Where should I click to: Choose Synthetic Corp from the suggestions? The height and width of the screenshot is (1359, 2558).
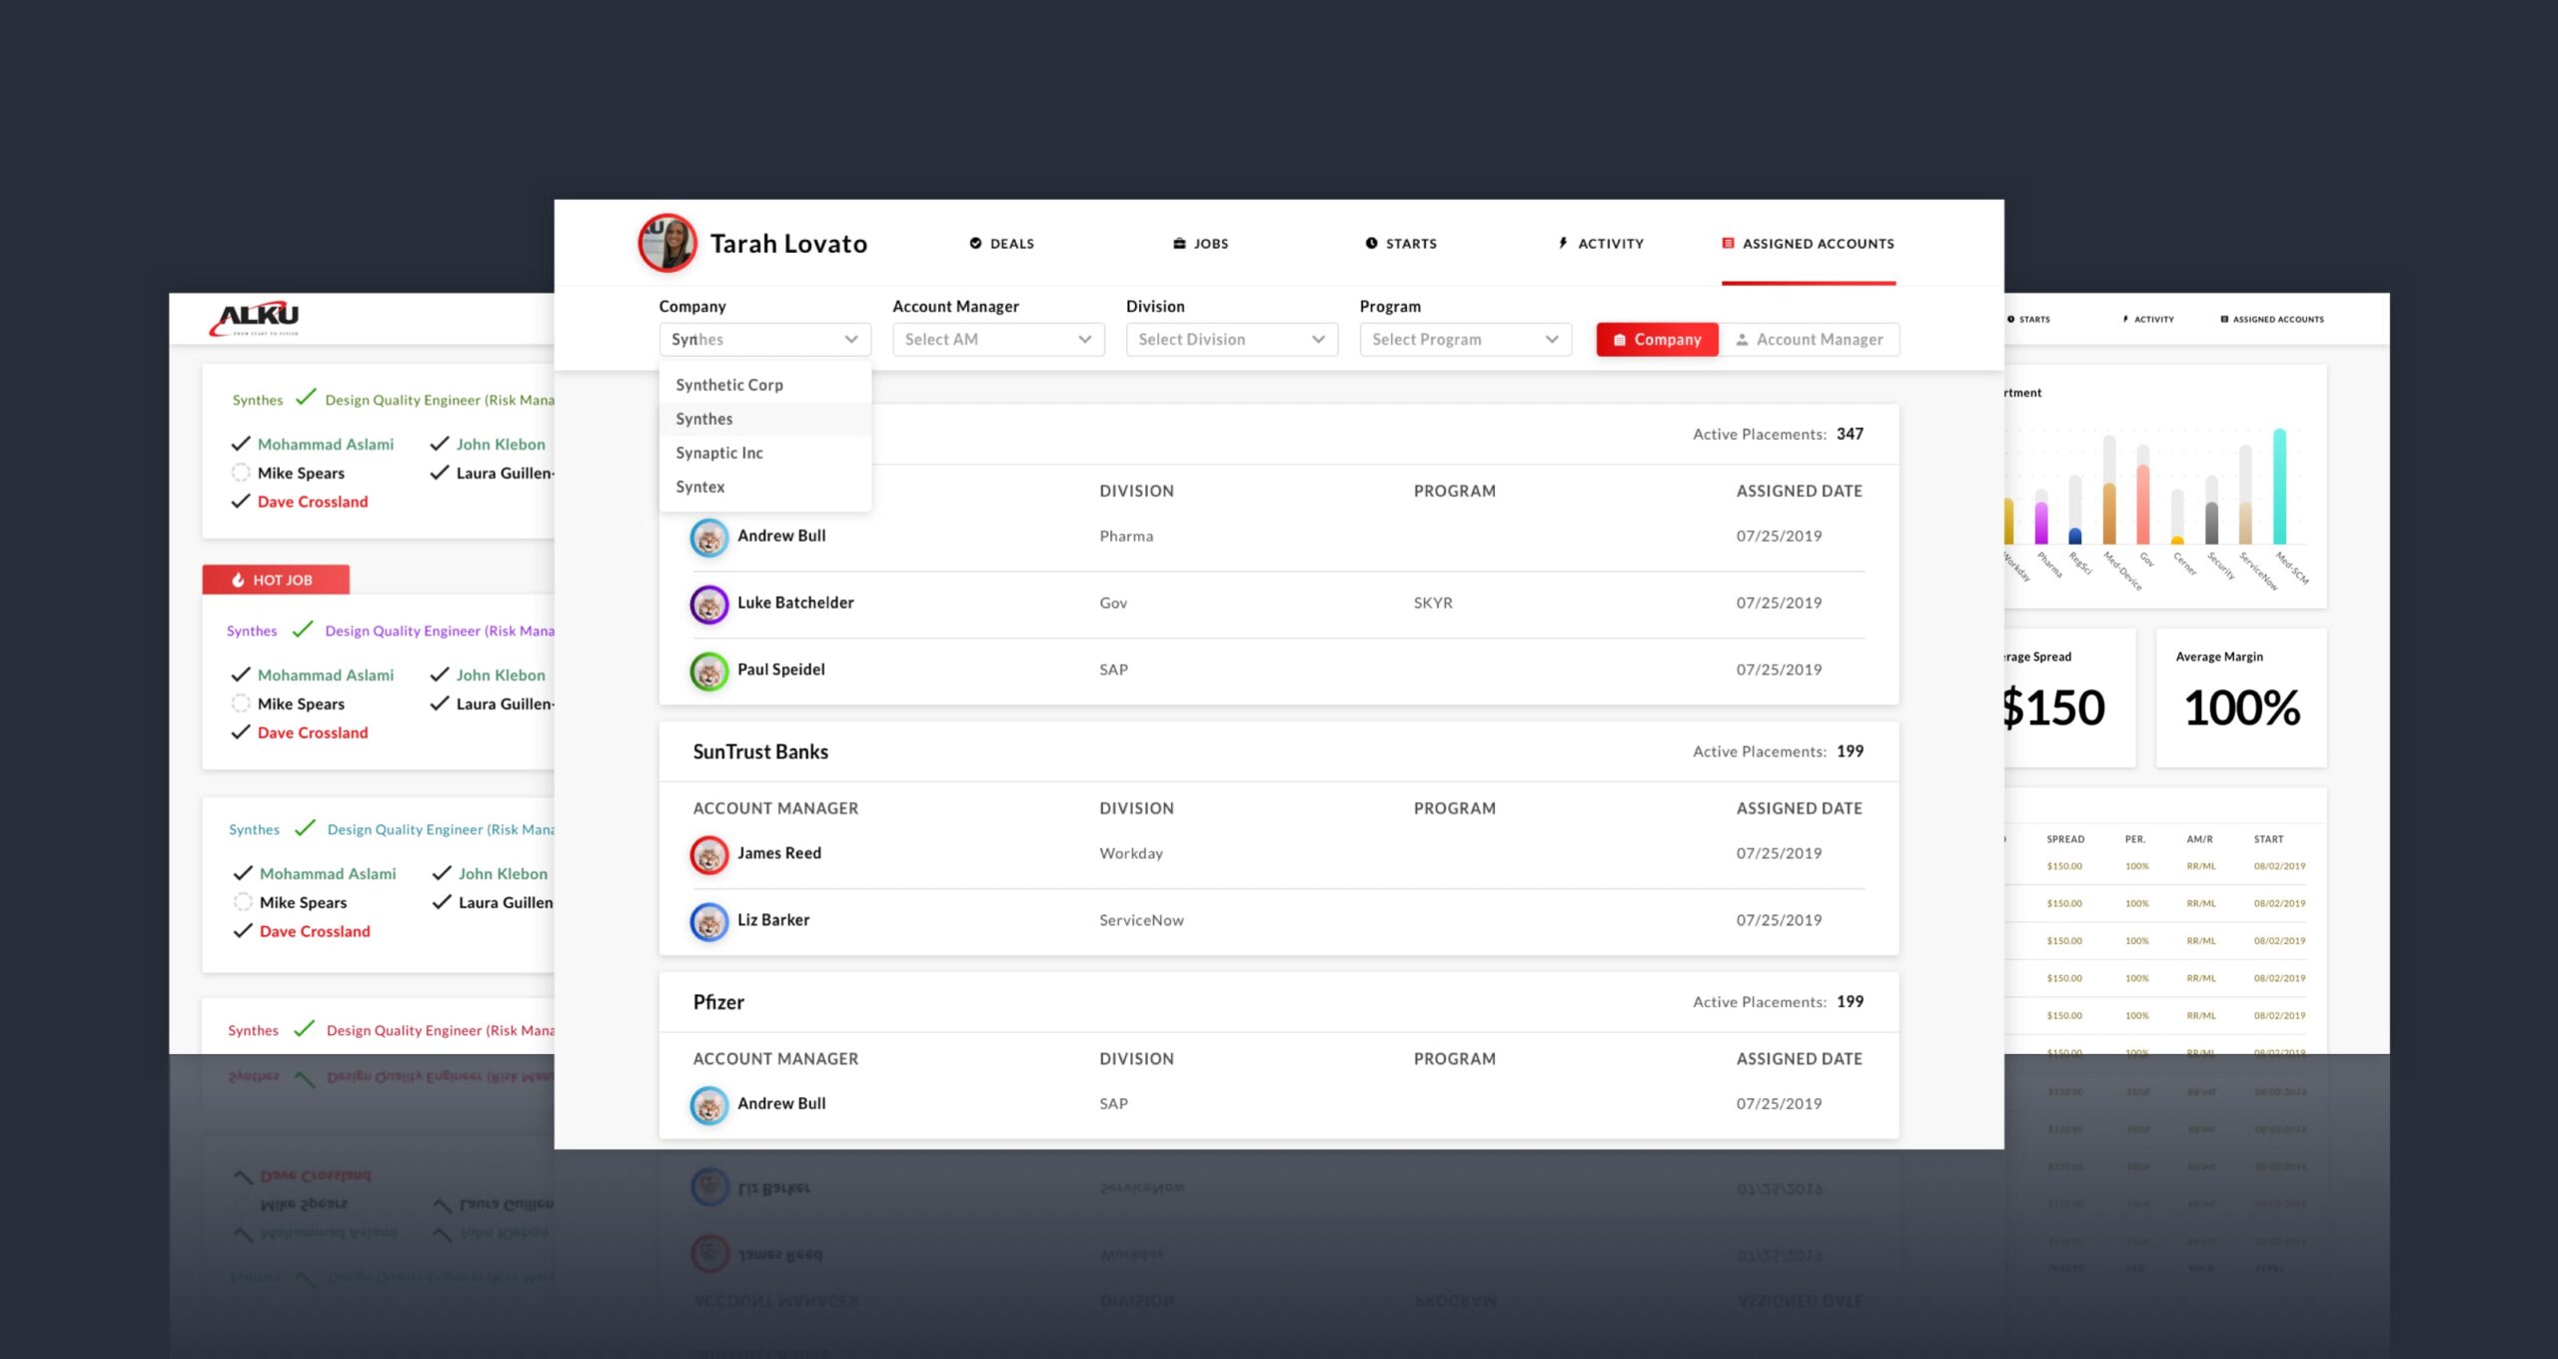(764, 385)
